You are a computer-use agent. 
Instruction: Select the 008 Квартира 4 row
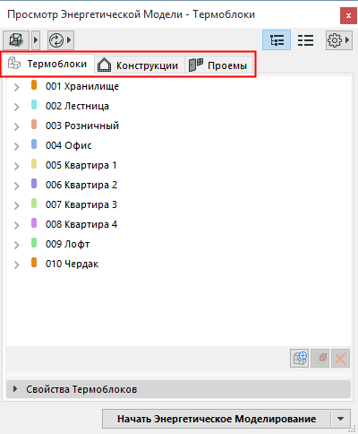[178, 224]
